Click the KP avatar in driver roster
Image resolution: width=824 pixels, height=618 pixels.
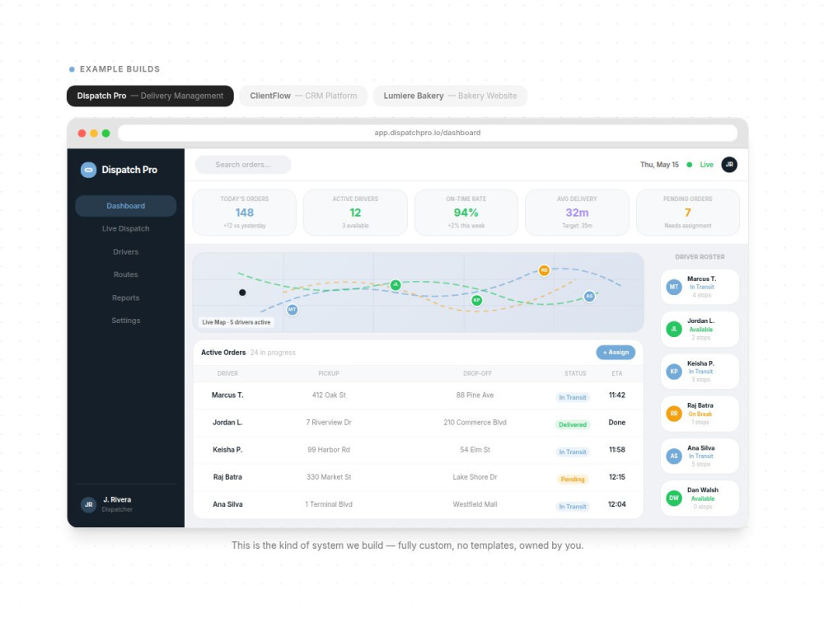pyautogui.click(x=674, y=371)
